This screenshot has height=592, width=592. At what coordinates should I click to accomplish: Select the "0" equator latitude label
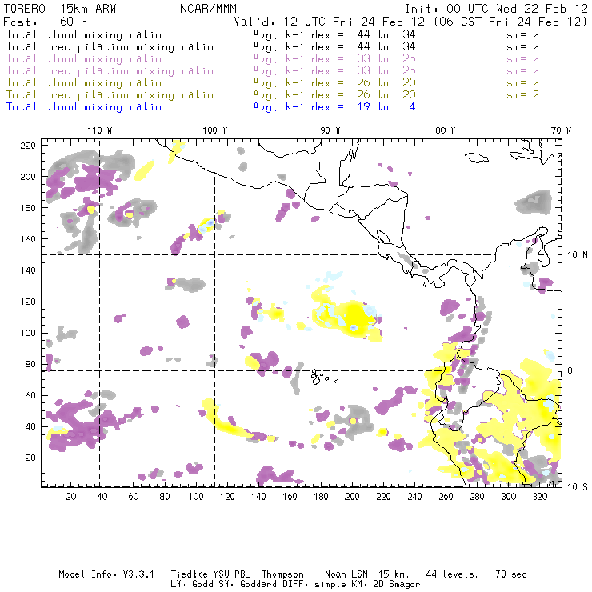point(570,370)
